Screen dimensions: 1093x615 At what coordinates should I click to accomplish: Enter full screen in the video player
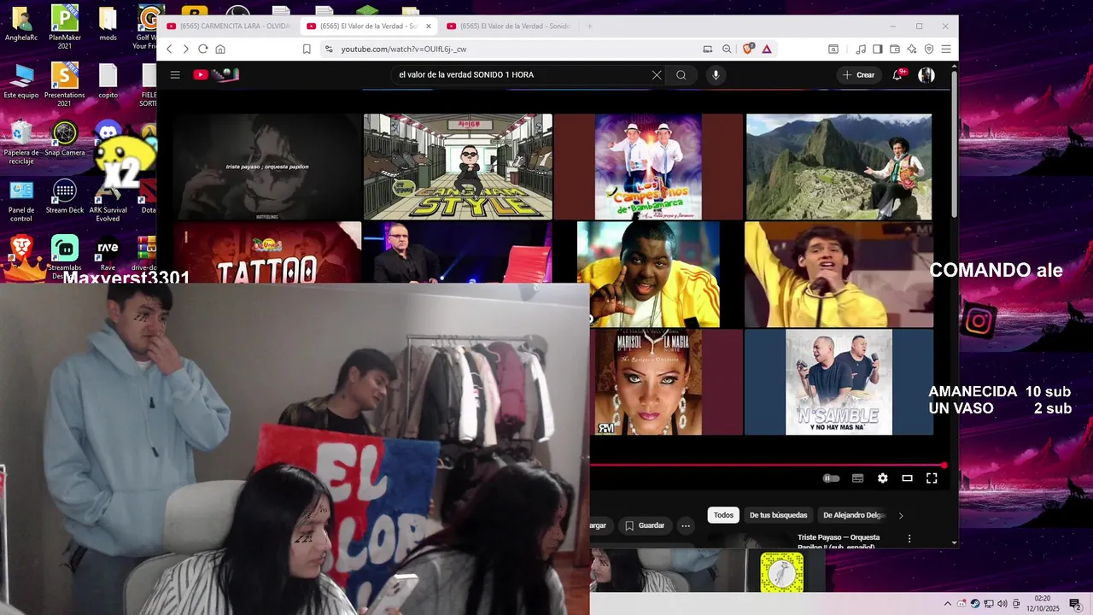click(x=932, y=478)
